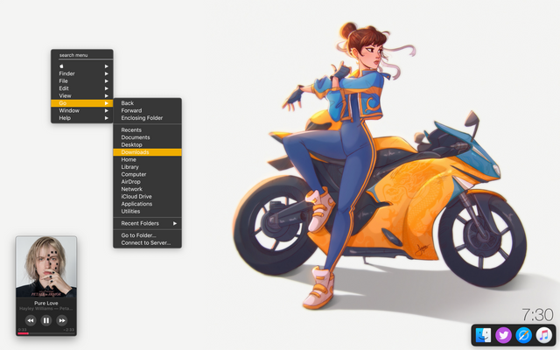
Task: Choose Forward in the Go submenu
Action: point(147,111)
